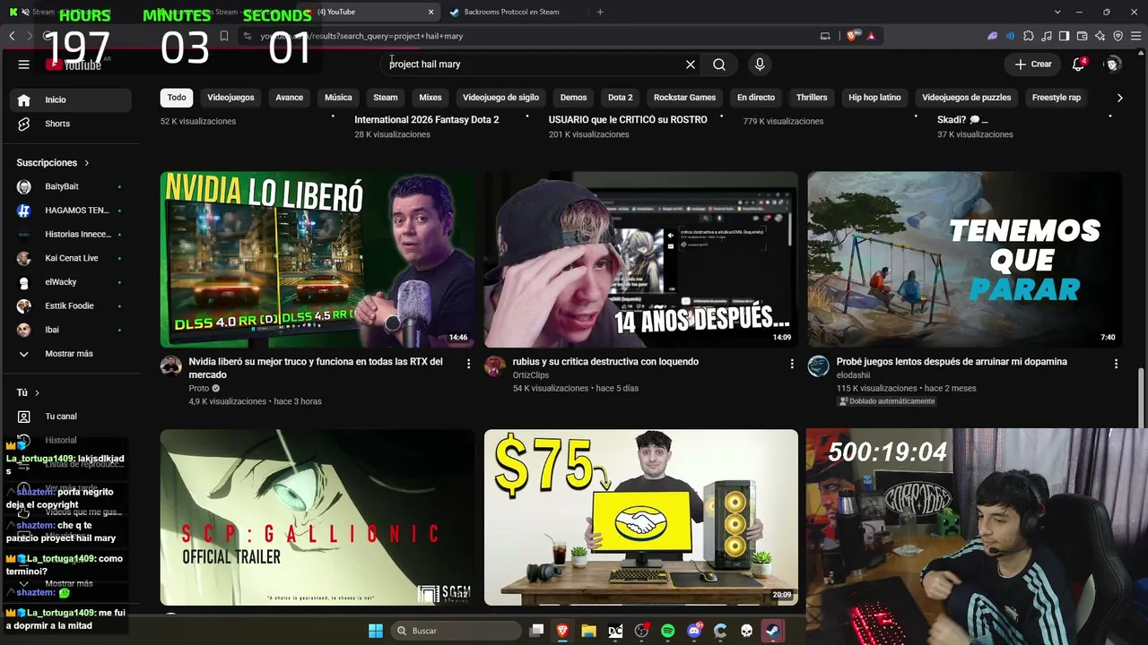The image size is (1148, 645).
Task: Select the Todo filter chip
Action: pyautogui.click(x=177, y=98)
